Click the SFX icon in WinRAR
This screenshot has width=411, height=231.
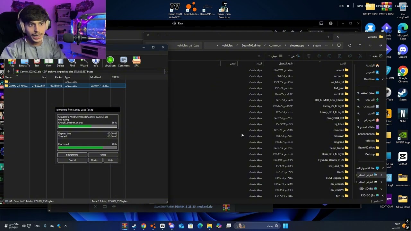tap(136, 62)
